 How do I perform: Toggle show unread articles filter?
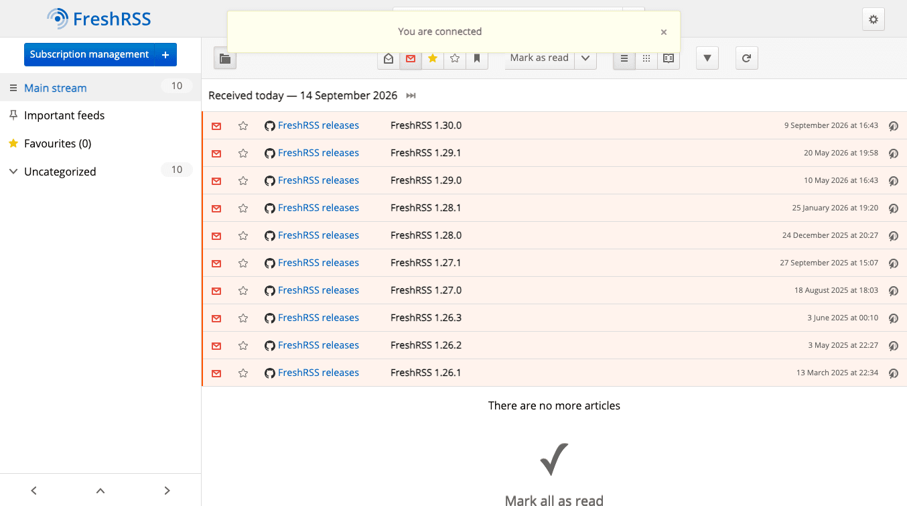tap(411, 58)
